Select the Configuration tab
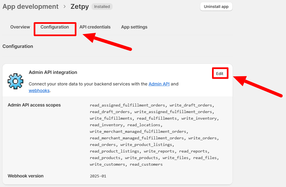 [x=55, y=27]
